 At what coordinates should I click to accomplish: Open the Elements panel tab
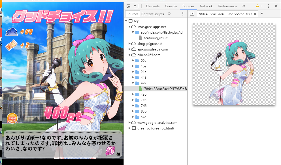point(153,6)
